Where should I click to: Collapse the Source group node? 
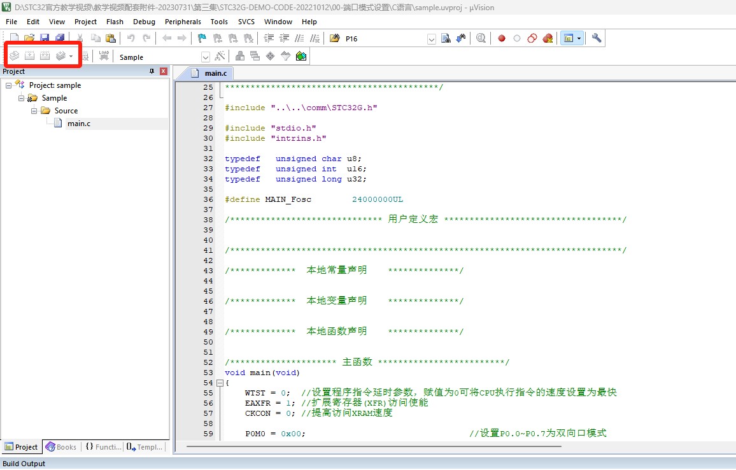pos(34,111)
